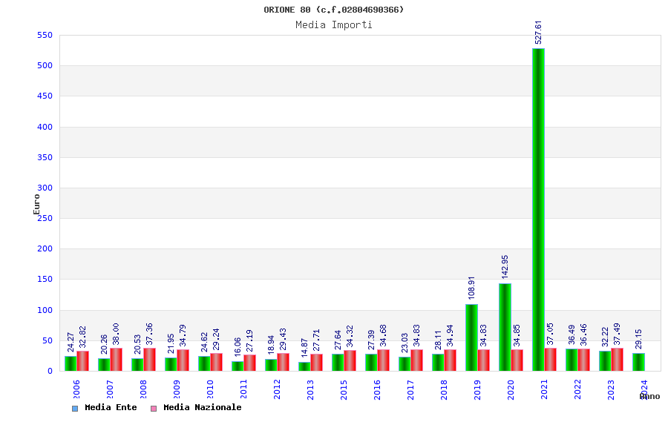This screenshot has height=445, width=668.
Task: Click the 29.15 value above 2024
Action: [x=638, y=339]
